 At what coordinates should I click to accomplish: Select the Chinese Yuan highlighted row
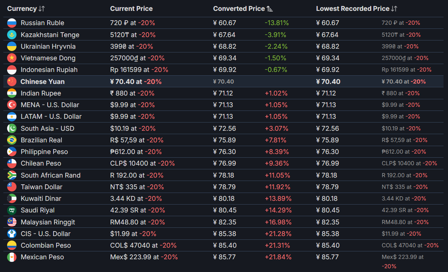(x=42, y=82)
